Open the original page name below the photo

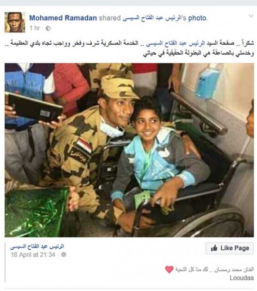(x=37, y=247)
